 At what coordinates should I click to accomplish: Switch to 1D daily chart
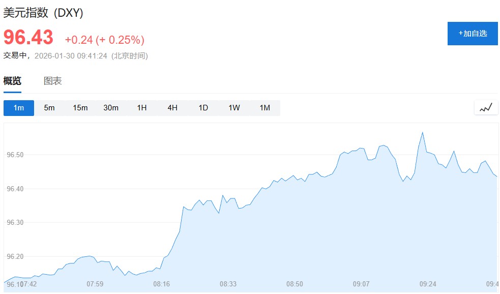pos(203,108)
